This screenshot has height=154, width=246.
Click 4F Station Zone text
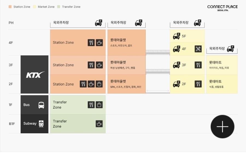tap(63, 42)
